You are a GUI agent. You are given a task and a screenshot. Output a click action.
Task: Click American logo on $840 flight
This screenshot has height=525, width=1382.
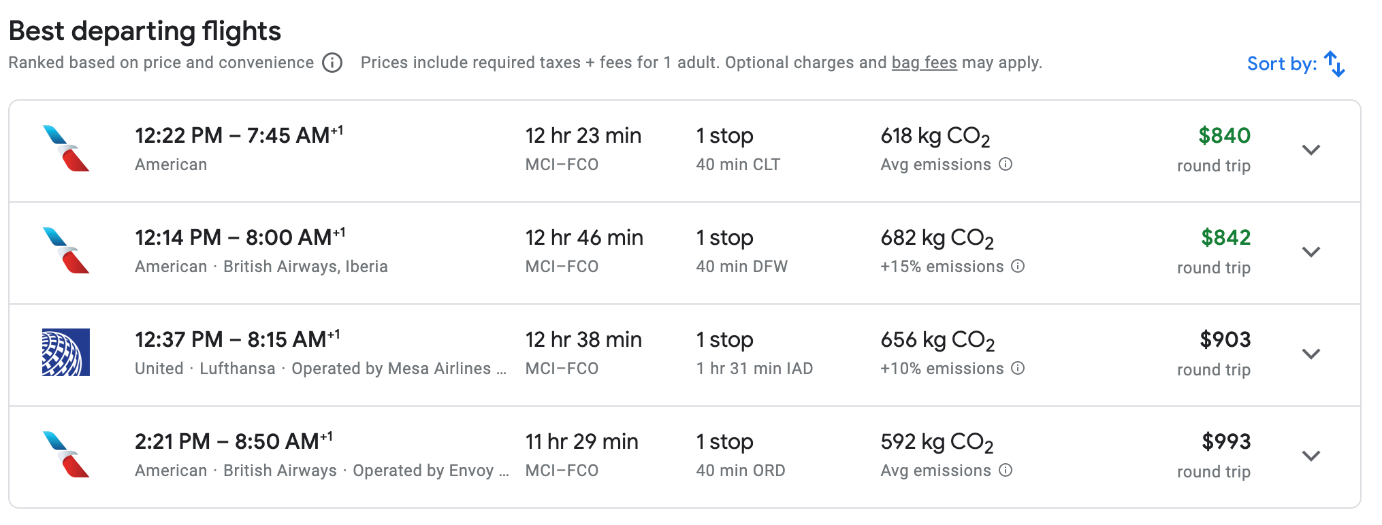66,148
